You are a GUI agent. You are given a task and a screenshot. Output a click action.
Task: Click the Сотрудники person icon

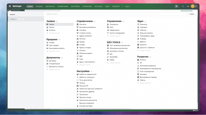tap(108, 24)
